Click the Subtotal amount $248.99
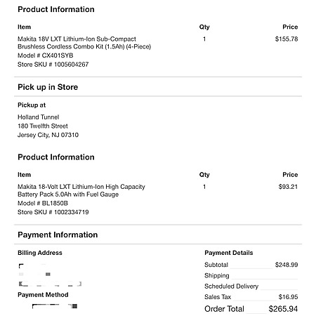 click(287, 265)
